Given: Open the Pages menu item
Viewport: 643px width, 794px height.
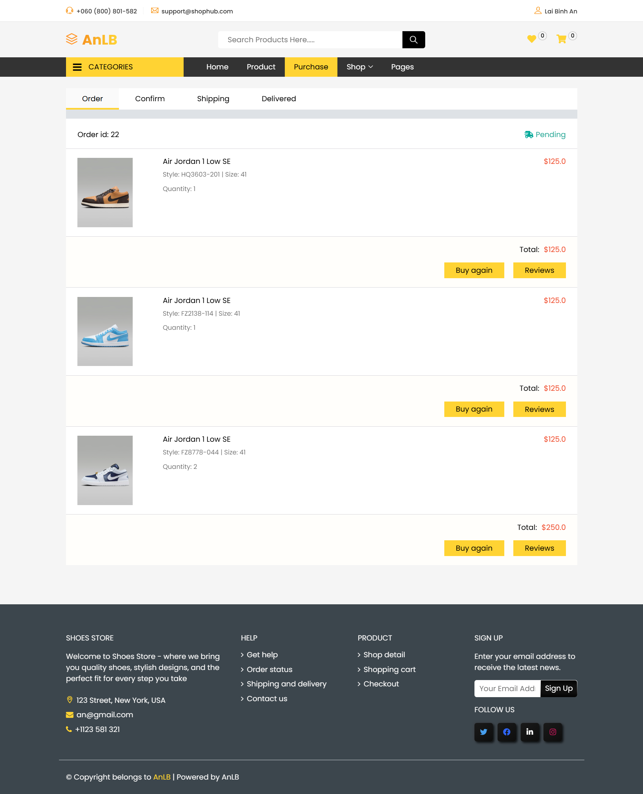Looking at the screenshot, I should point(402,67).
